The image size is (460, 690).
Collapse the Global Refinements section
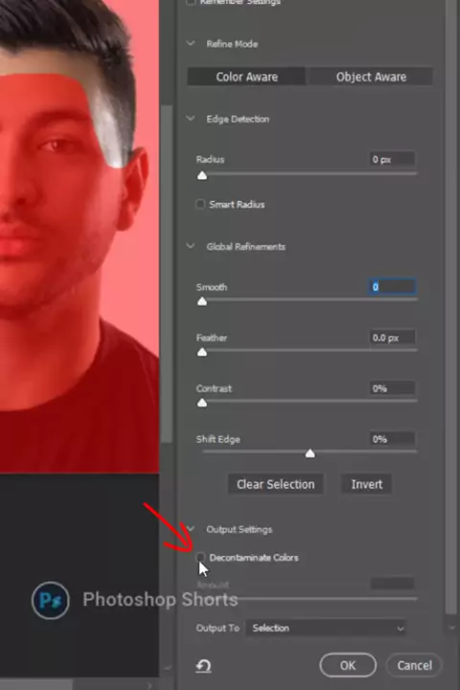[191, 246]
